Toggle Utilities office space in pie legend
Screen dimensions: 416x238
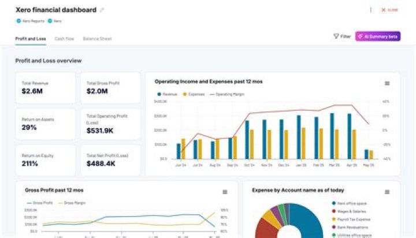(x=352, y=235)
